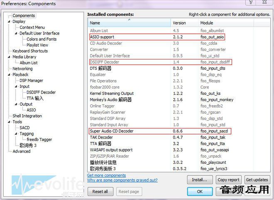Screen dimensions: 274x200
Task: Select TTA 解码器 component row
Action: click(179, 143)
